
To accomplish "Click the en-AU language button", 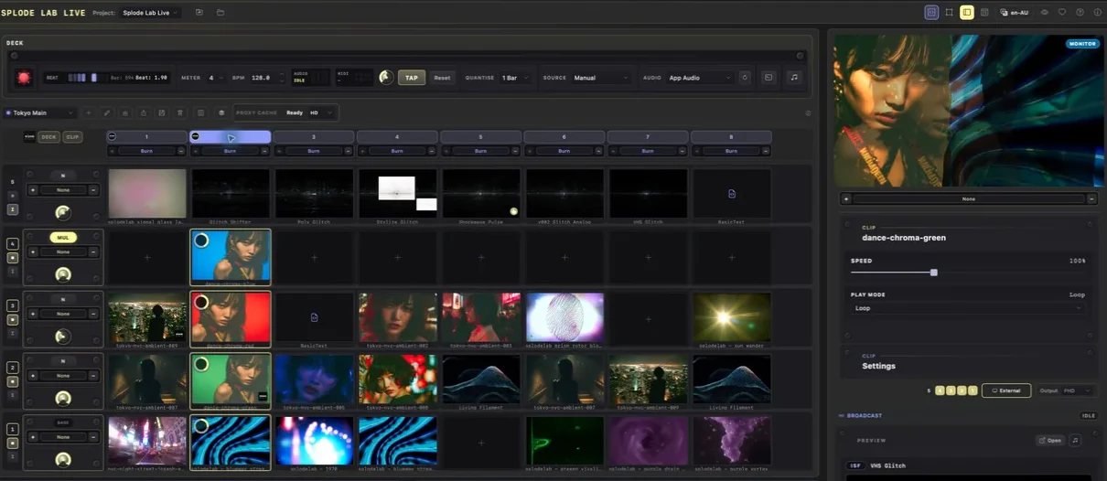I will (x=1015, y=13).
